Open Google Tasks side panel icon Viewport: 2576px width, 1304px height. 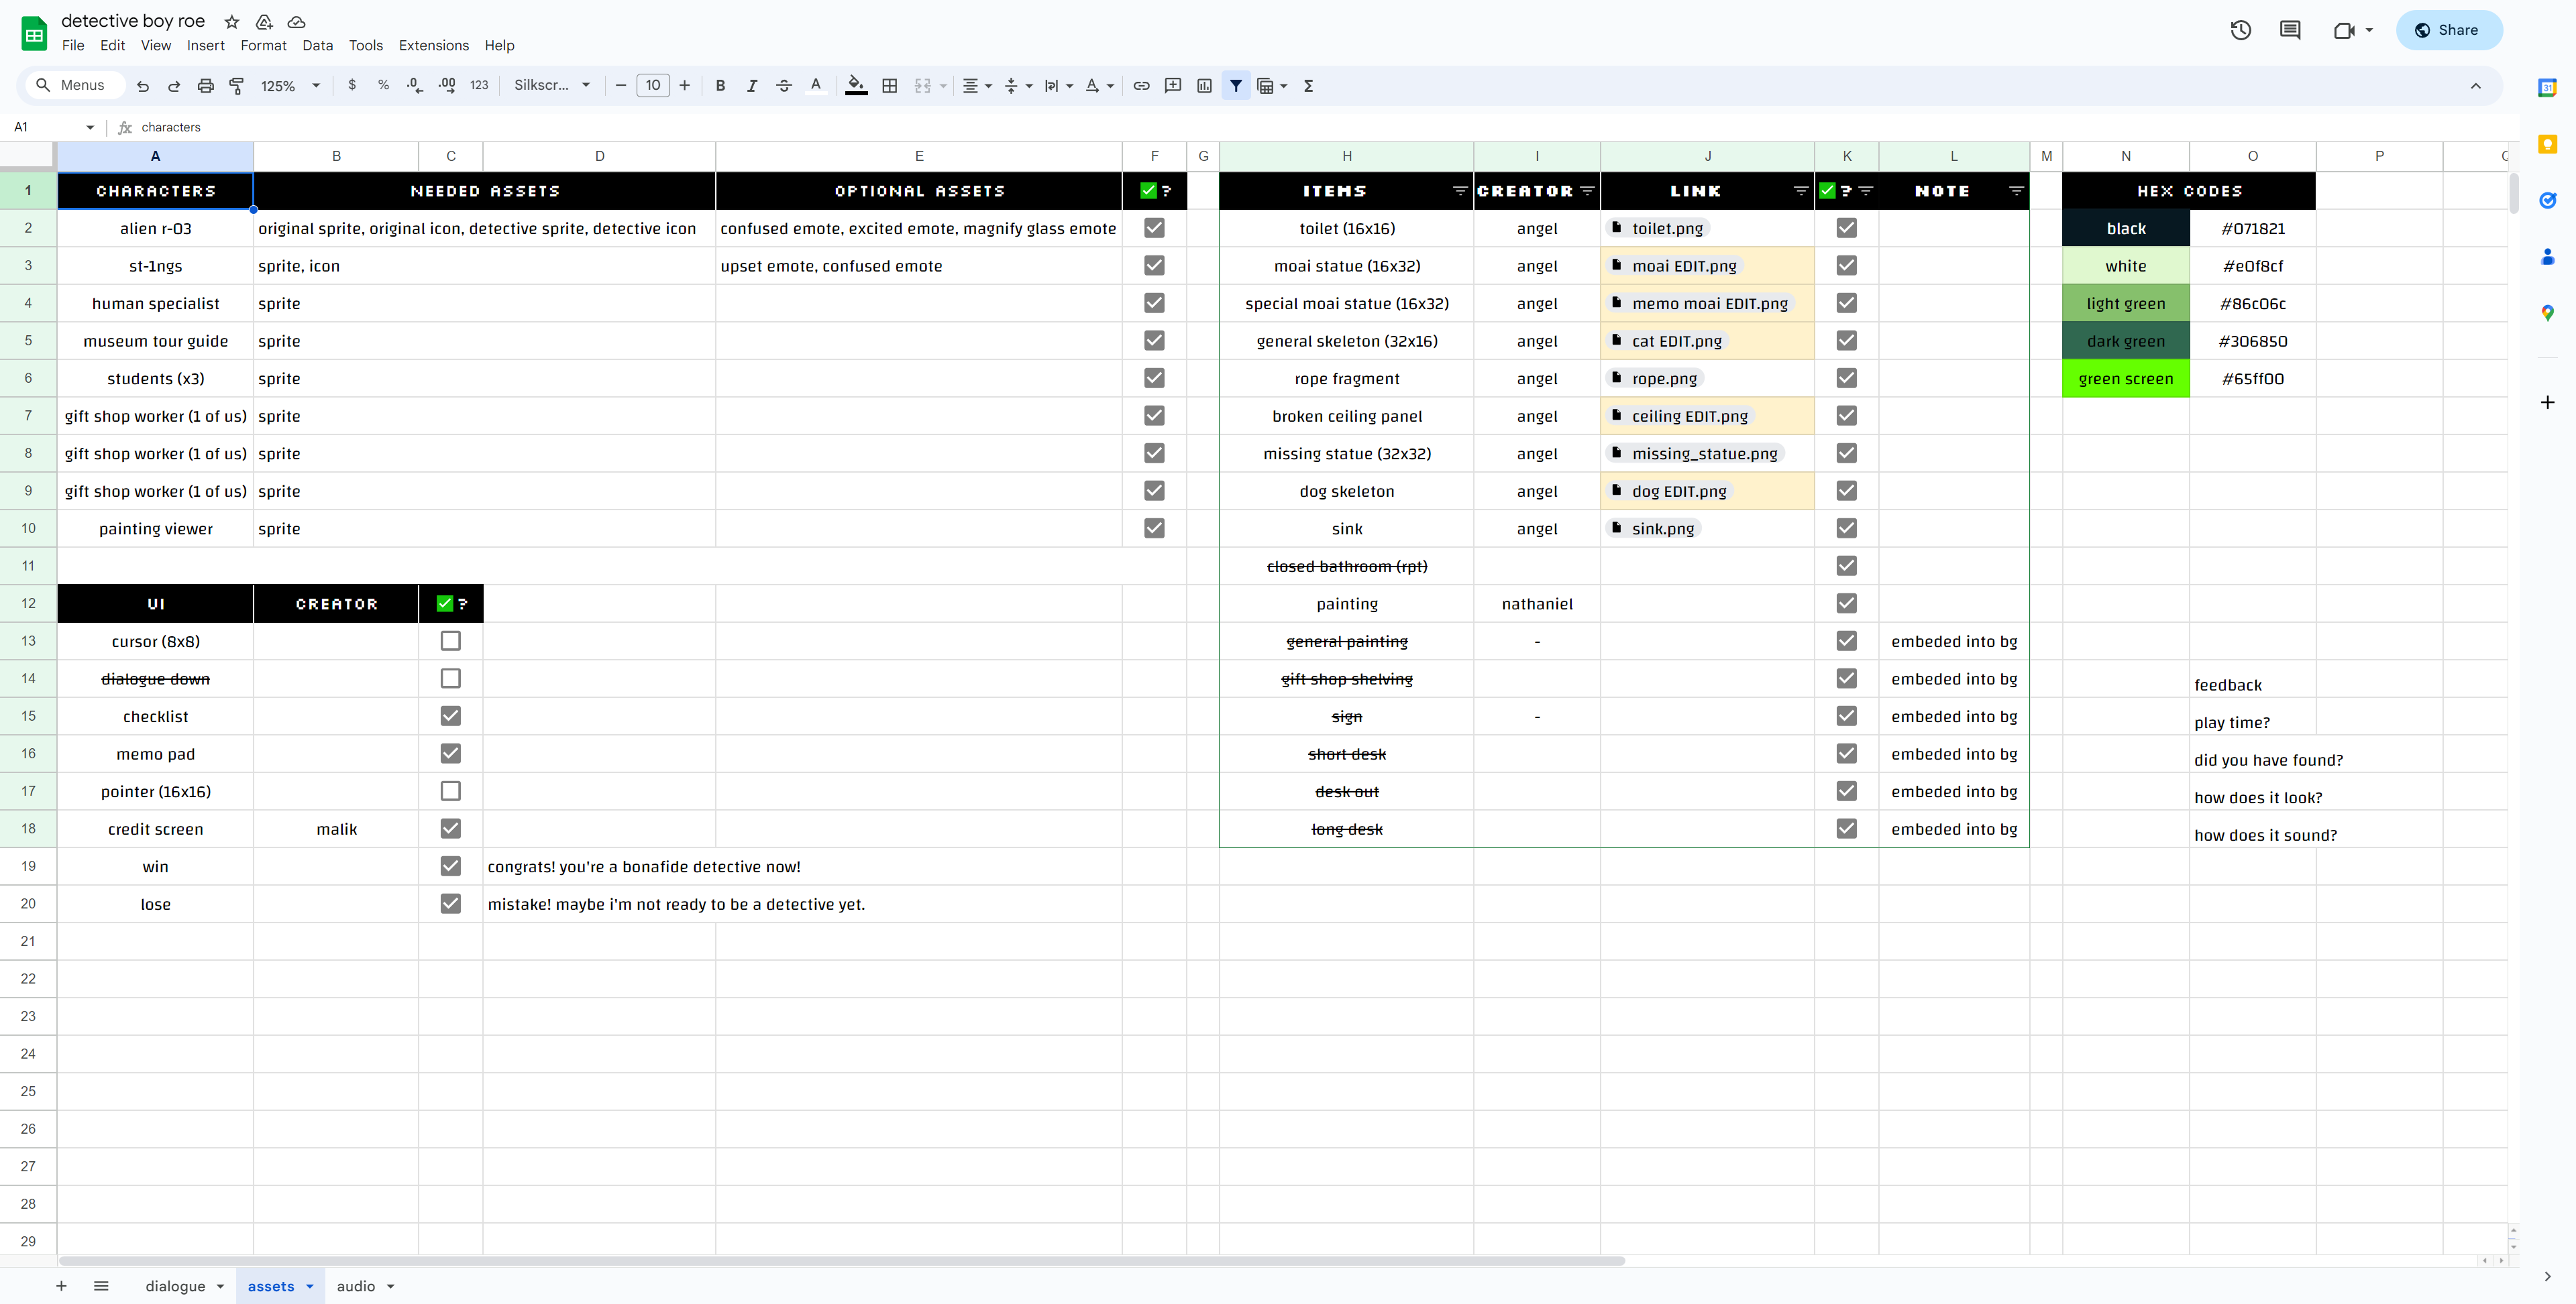2547,201
